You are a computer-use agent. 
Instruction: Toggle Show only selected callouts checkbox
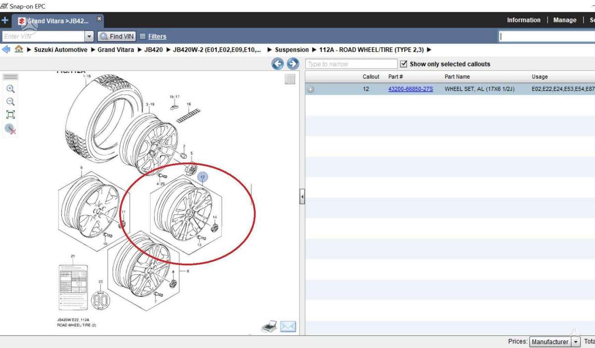point(403,64)
